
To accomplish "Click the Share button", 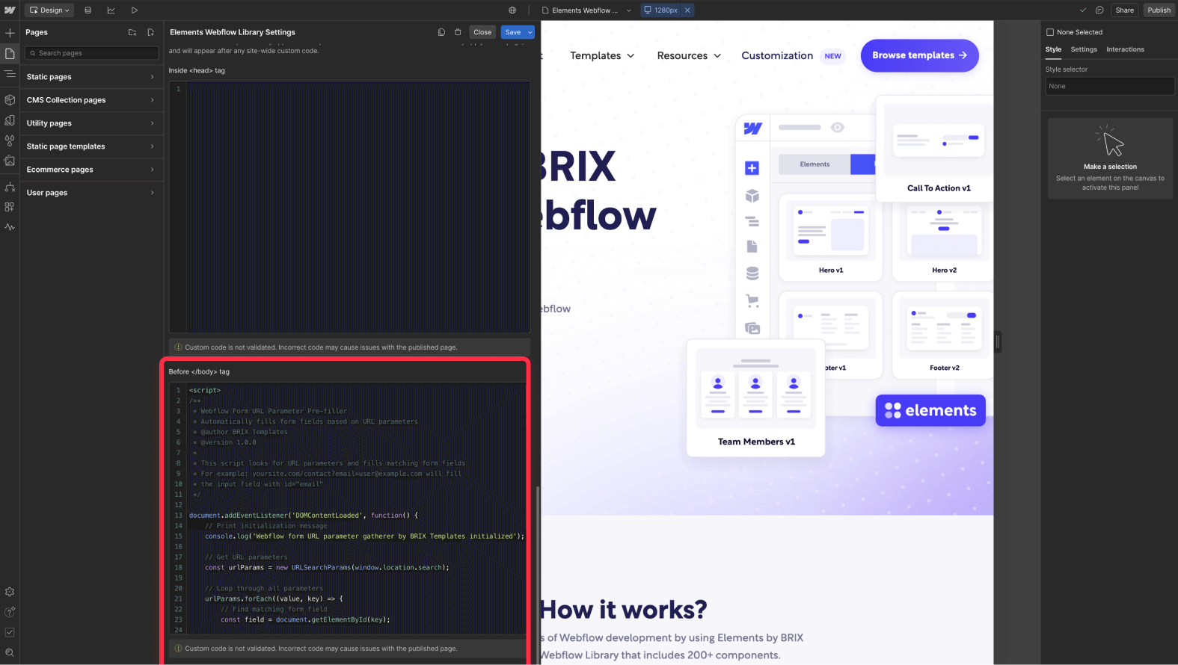I will [x=1124, y=10].
